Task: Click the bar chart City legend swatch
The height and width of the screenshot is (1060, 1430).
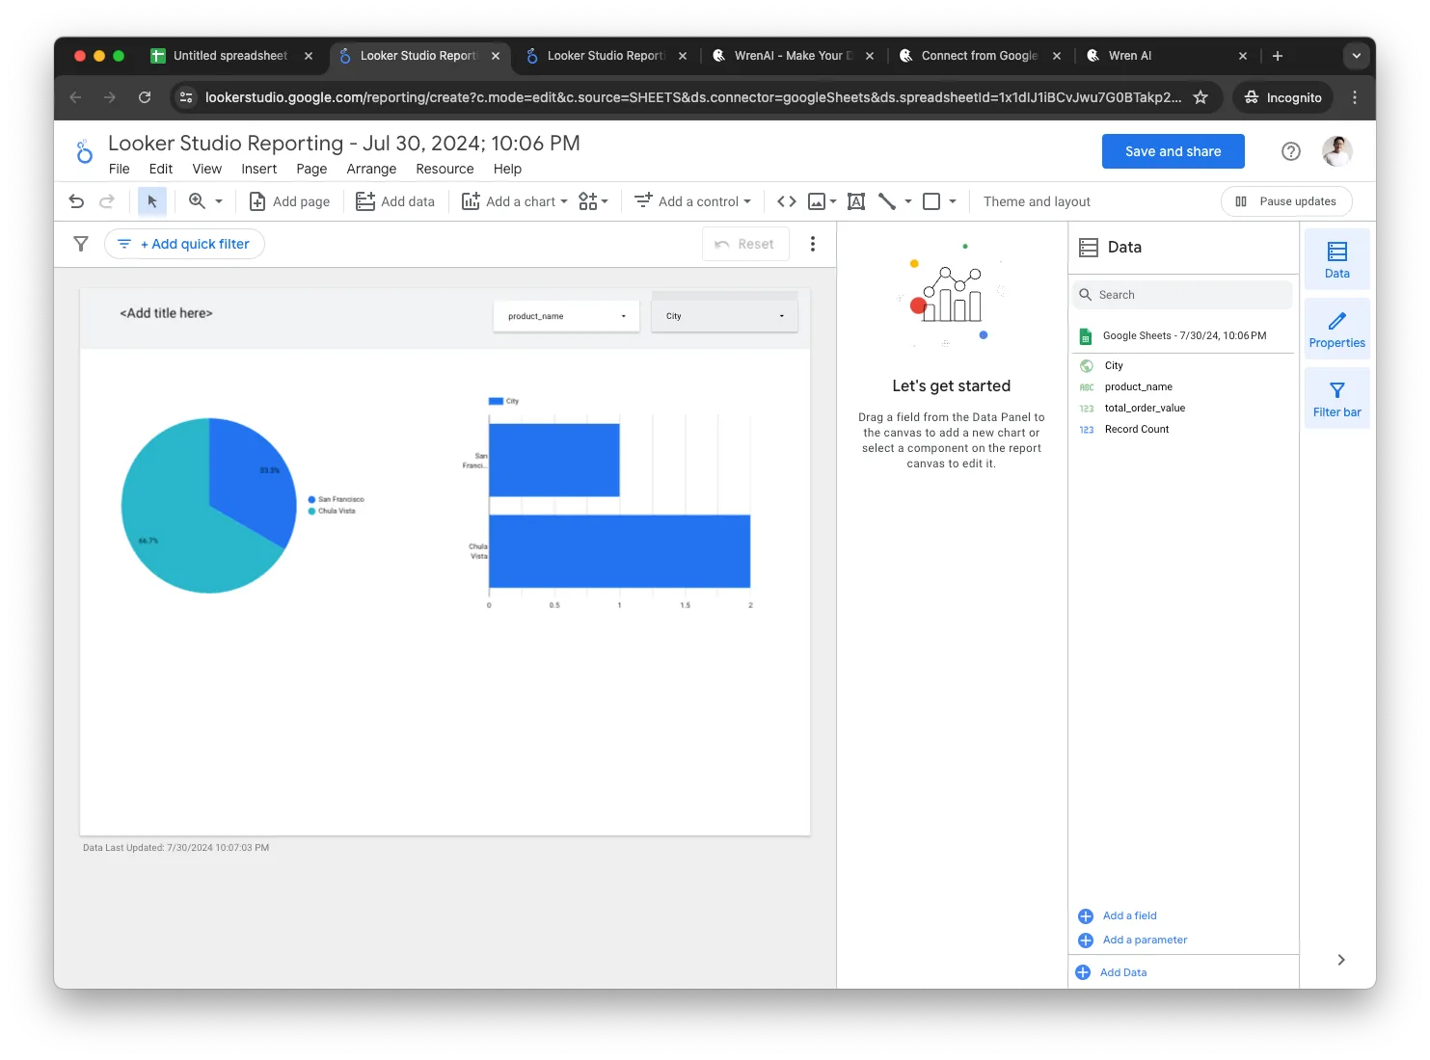Action: [x=496, y=401]
